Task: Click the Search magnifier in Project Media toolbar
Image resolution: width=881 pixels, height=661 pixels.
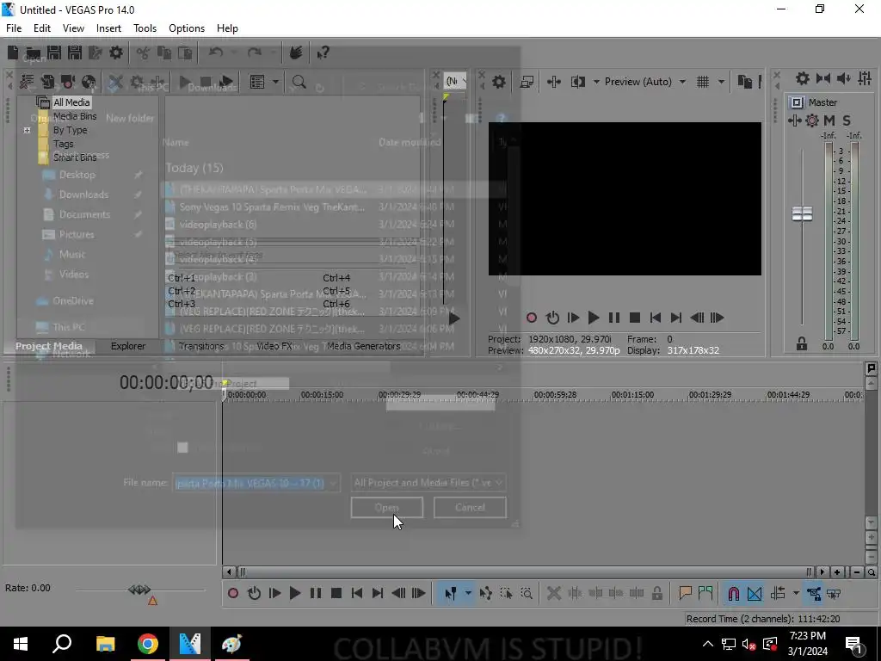Action: coord(299,82)
